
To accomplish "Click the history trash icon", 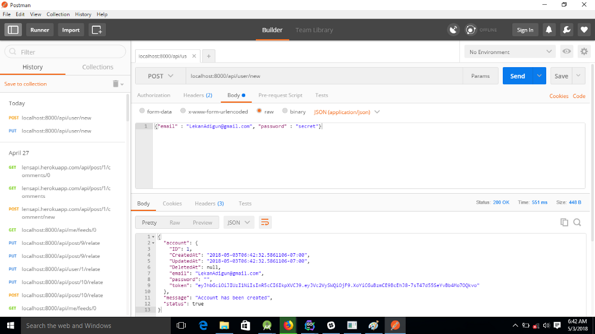I will coord(115,84).
